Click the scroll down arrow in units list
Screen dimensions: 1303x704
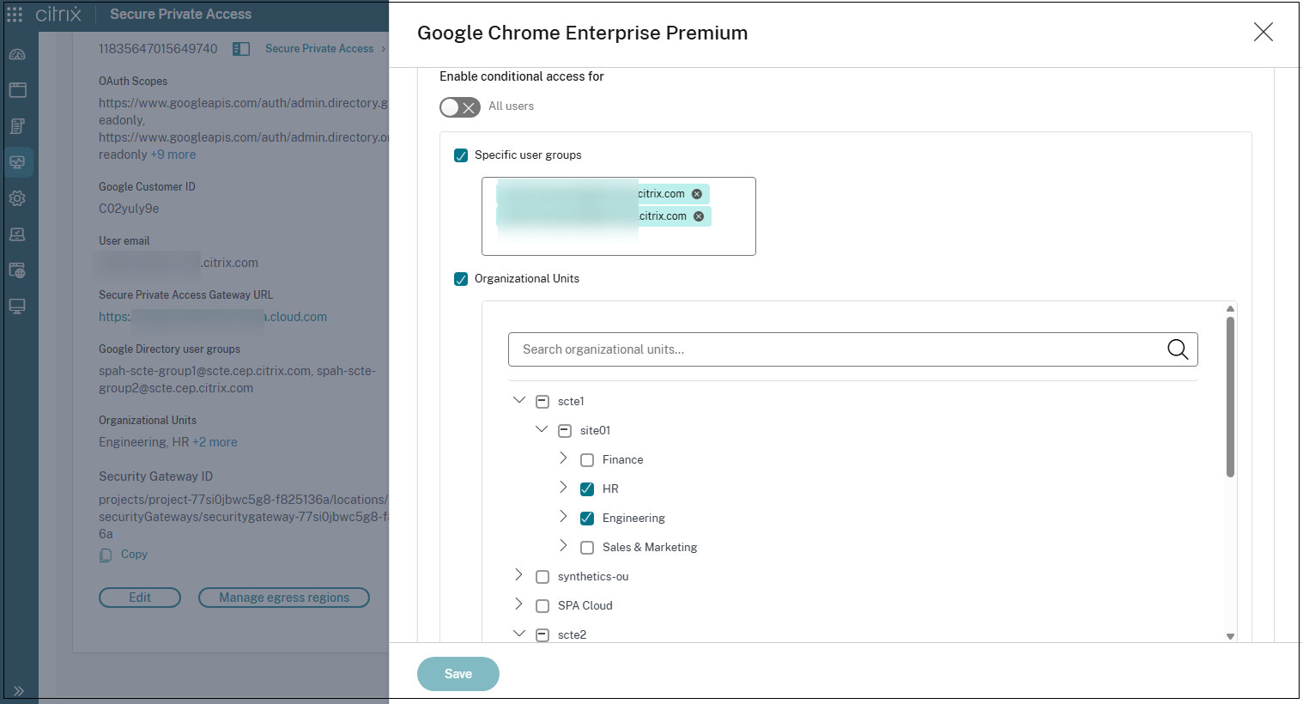point(1230,636)
